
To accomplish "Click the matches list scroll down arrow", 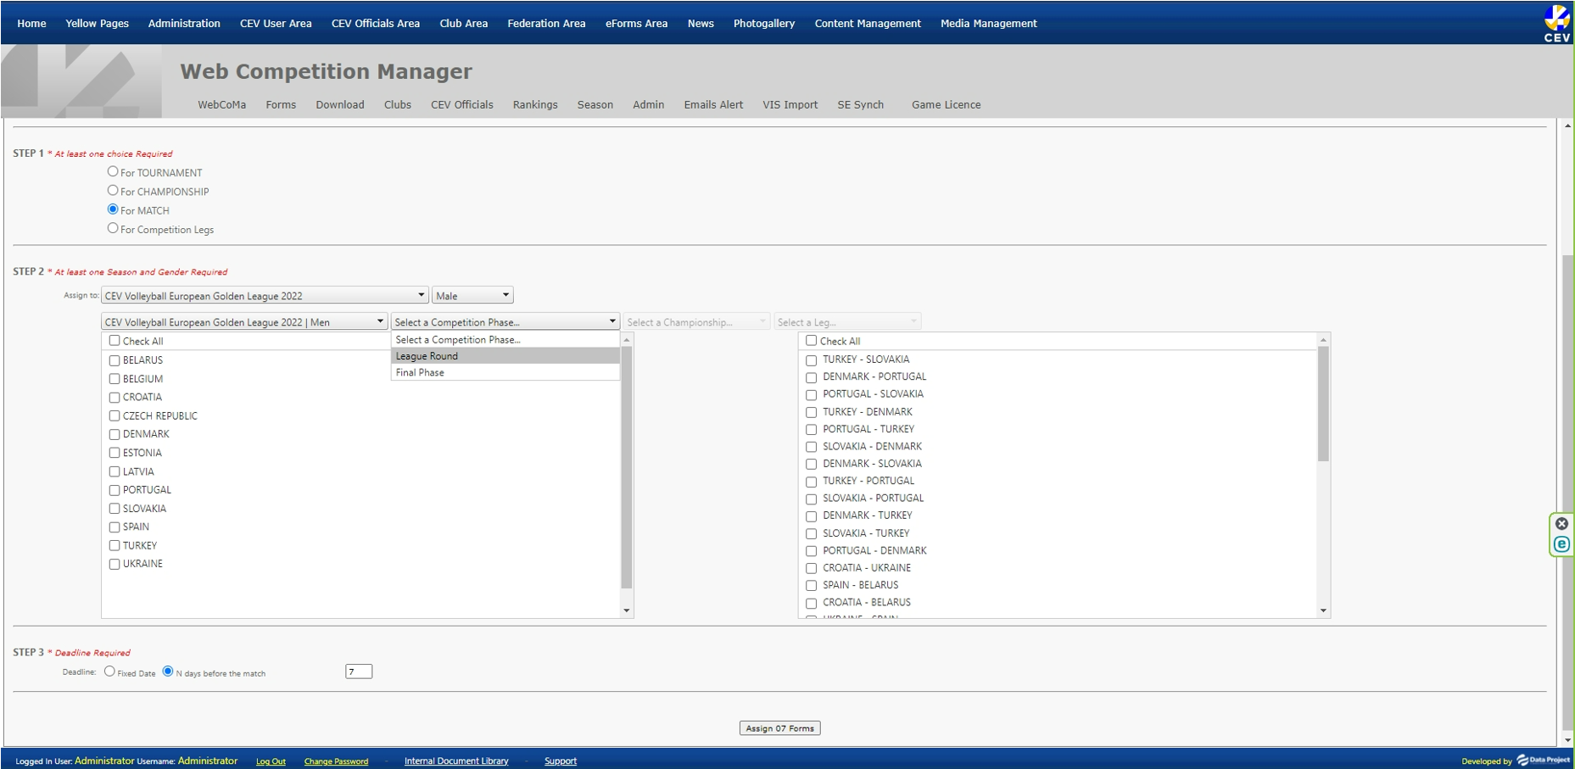I will point(1323,610).
